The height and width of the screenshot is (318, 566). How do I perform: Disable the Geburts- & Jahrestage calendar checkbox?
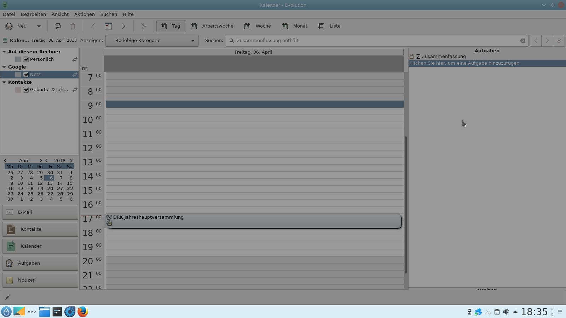(26, 90)
